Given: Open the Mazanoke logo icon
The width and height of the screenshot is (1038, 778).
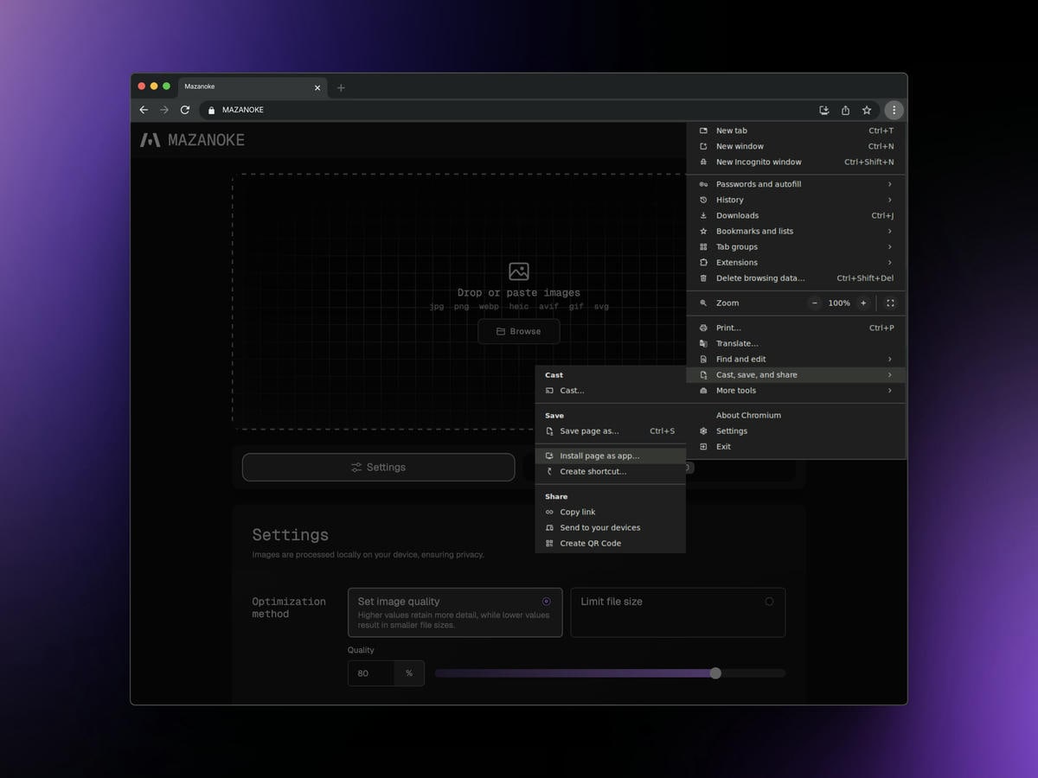Looking at the screenshot, I should [x=149, y=138].
